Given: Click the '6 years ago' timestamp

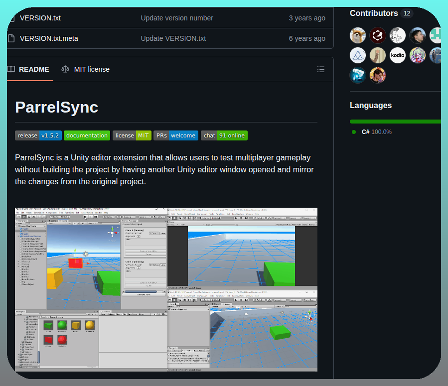Looking at the screenshot, I should click(x=307, y=38).
